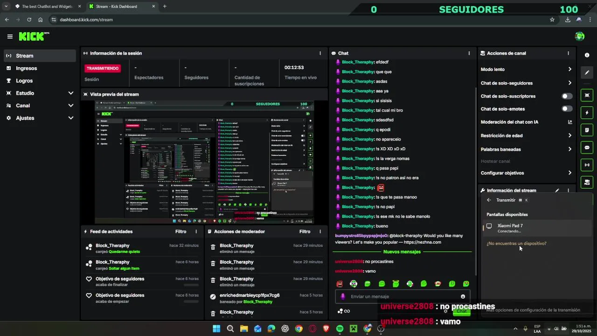The height and width of the screenshot is (336, 597).
Task: Click the broadcast signal icon in right sidebar
Action: (587, 165)
